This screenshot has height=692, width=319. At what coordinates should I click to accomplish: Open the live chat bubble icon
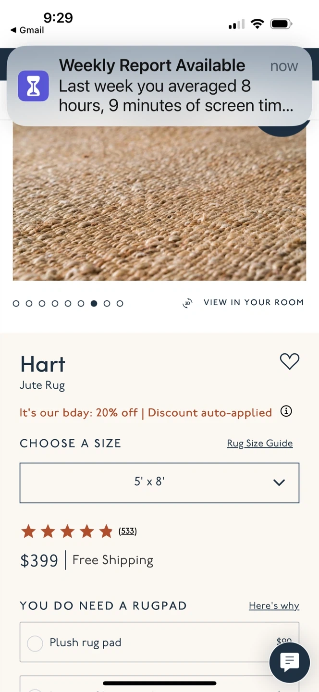(x=289, y=663)
